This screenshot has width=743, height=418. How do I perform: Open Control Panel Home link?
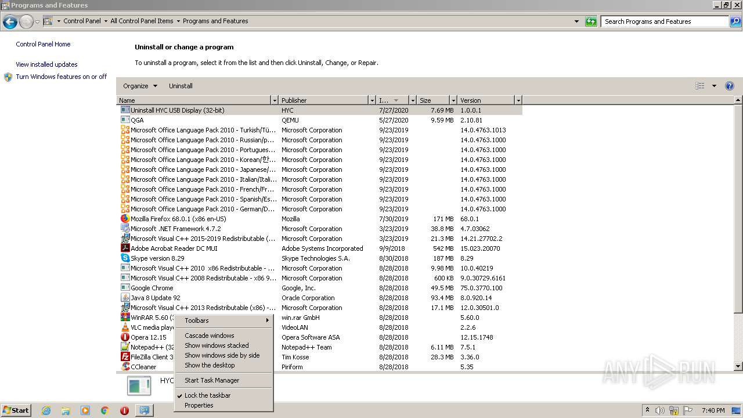coord(43,44)
